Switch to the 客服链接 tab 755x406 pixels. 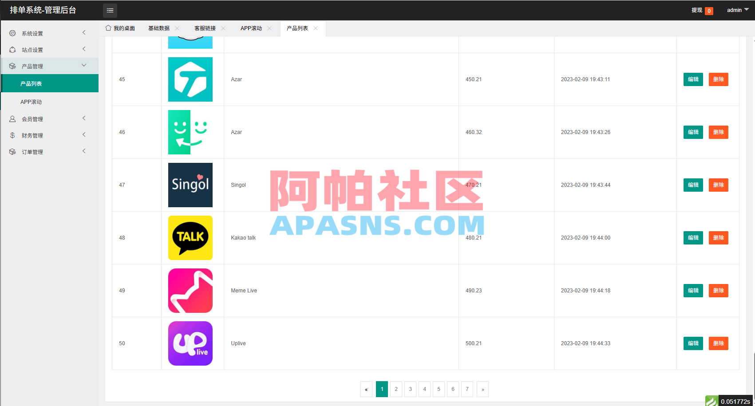coord(205,28)
